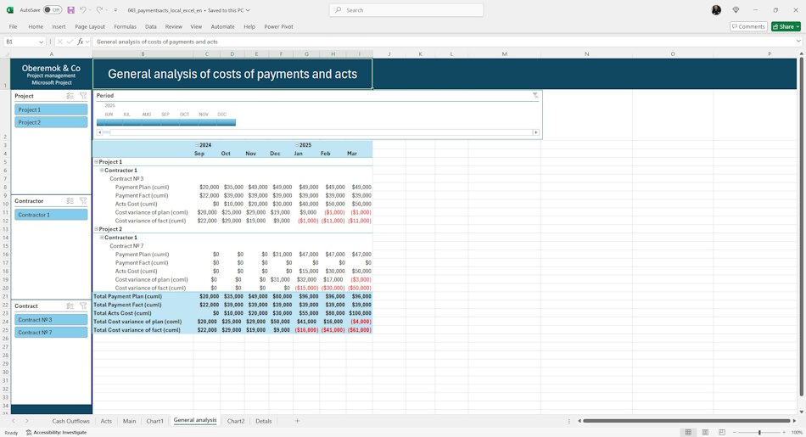Open the Comments pane button

click(748, 26)
